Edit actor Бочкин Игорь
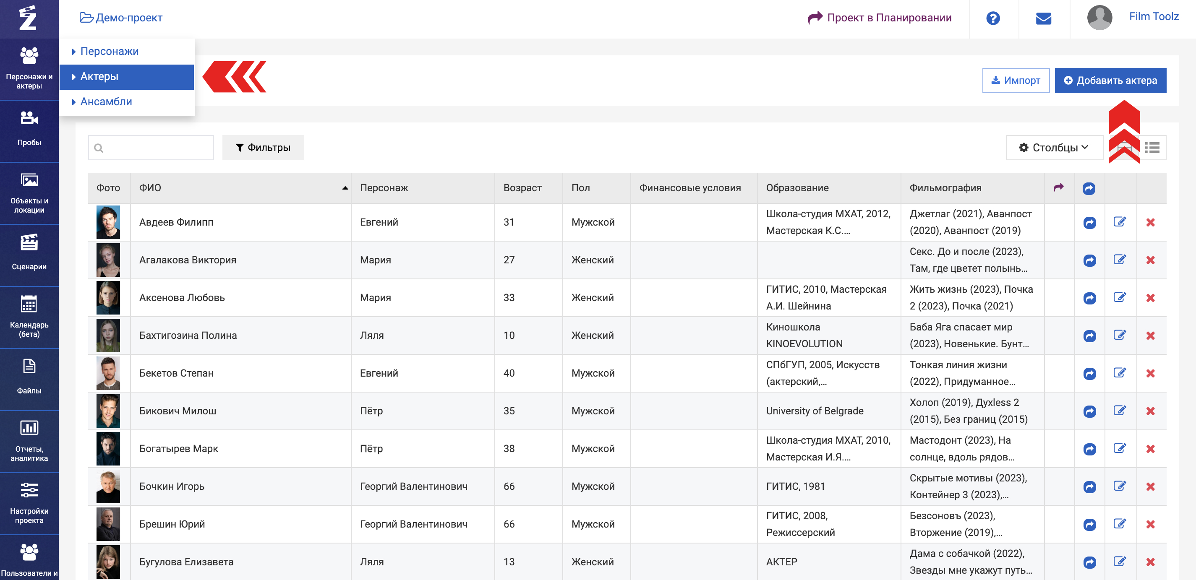This screenshot has height=580, width=1196. click(1119, 486)
